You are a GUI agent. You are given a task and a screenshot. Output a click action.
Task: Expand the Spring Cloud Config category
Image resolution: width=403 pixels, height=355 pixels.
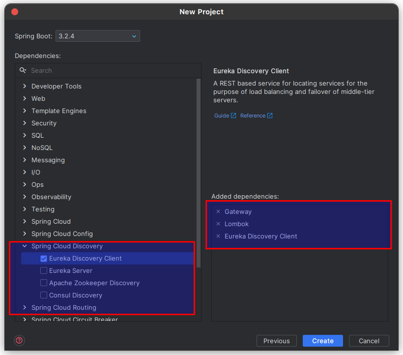point(25,234)
